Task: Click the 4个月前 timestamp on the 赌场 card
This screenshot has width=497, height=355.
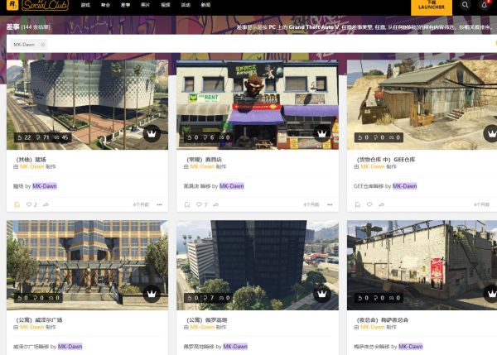Action: (141, 204)
